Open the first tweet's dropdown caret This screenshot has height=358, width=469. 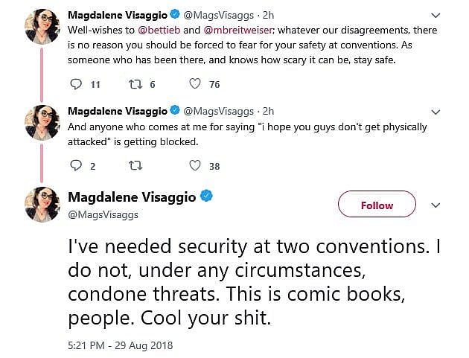(x=436, y=15)
